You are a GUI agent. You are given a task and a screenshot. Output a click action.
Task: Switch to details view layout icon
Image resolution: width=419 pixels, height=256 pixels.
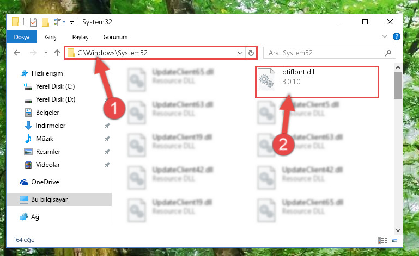(x=382, y=240)
